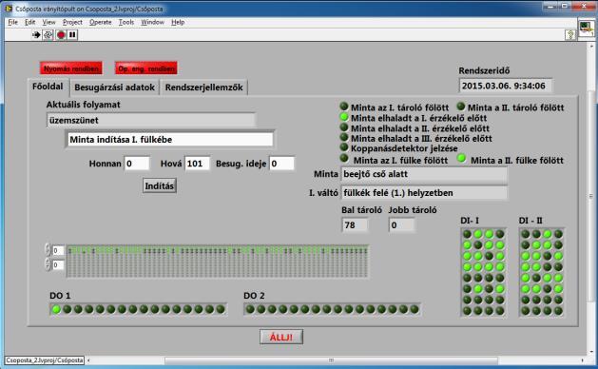Image resolution: width=598 pixels, height=369 pixels.
Task: Abort execution with the red stop icon
Action: click(61, 35)
